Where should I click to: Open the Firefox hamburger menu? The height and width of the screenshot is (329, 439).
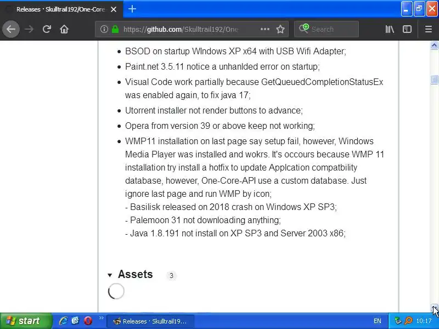pyautogui.click(x=428, y=29)
